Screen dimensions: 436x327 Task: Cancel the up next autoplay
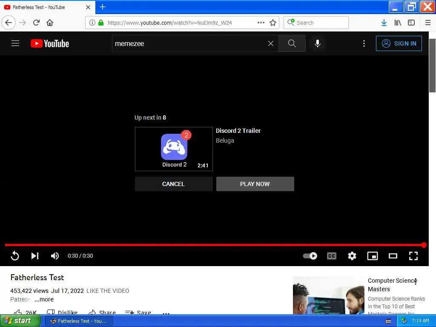[x=174, y=184]
